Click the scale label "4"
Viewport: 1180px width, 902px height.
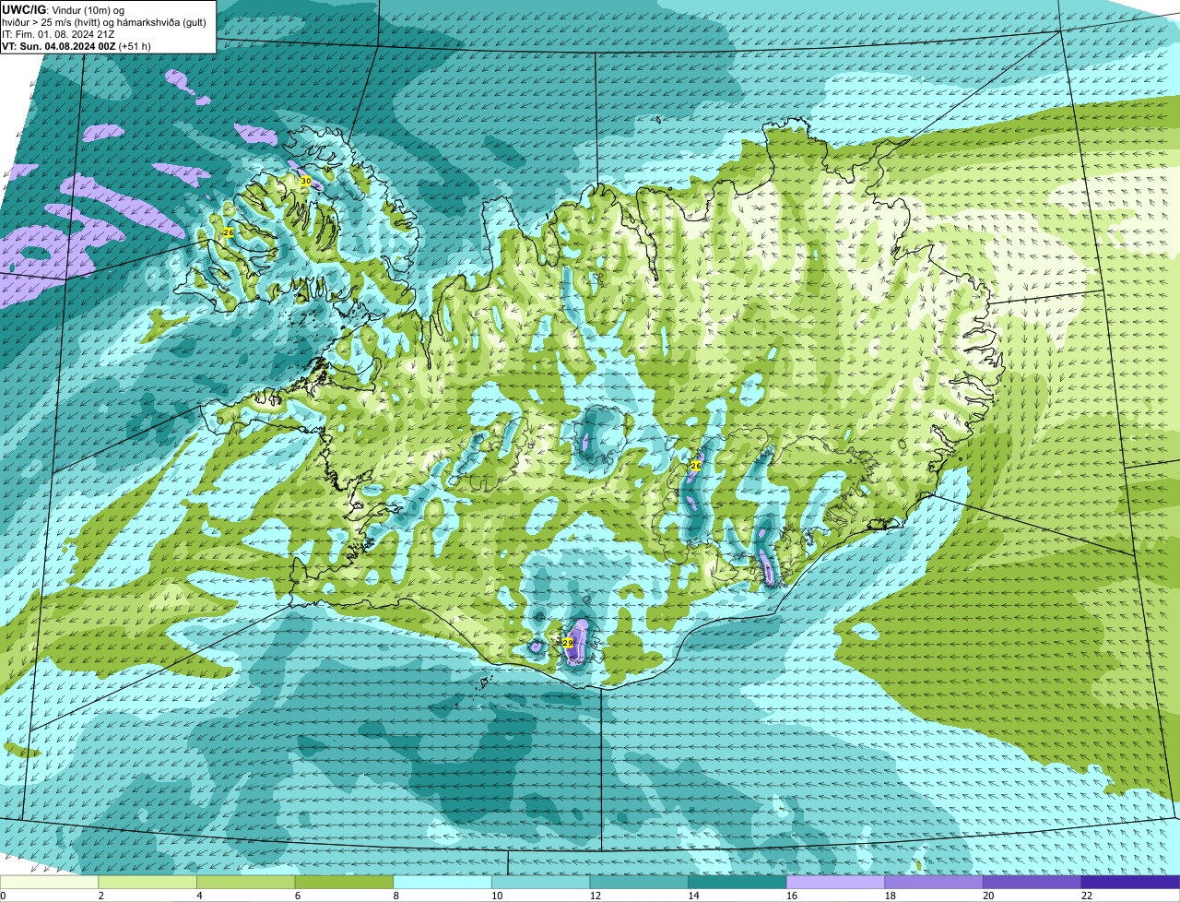pos(199,896)
